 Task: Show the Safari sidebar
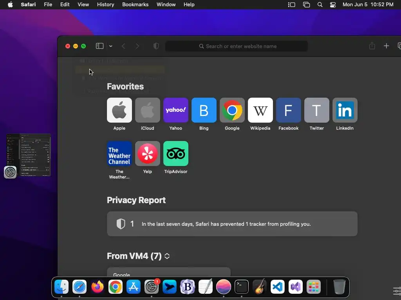pyautogui.click(x=100, y=46)
